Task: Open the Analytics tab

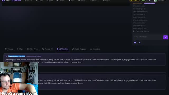Action: (x=95, y=49)
